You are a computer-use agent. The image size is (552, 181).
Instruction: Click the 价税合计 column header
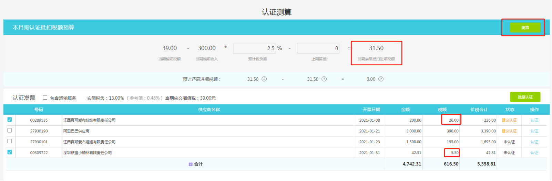point(479,110)
